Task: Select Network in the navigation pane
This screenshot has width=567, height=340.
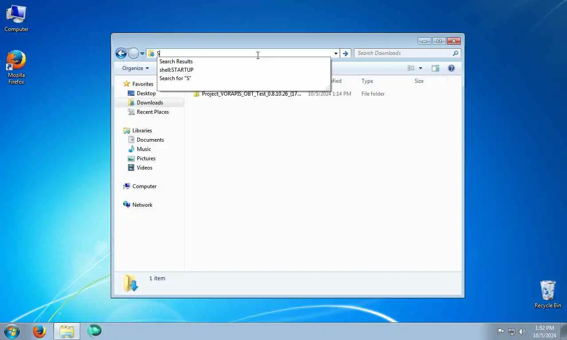Action: click(142, 205)
